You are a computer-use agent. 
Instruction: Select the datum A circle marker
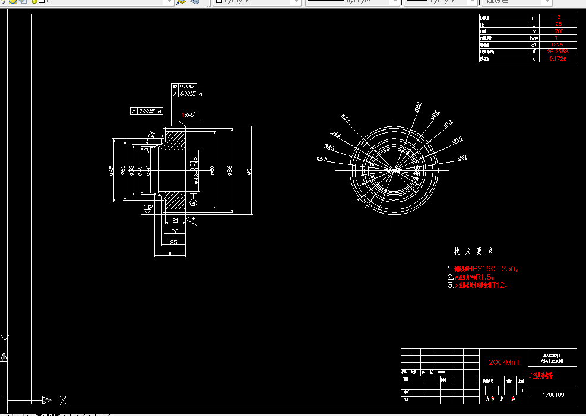(x=193, y=202)
